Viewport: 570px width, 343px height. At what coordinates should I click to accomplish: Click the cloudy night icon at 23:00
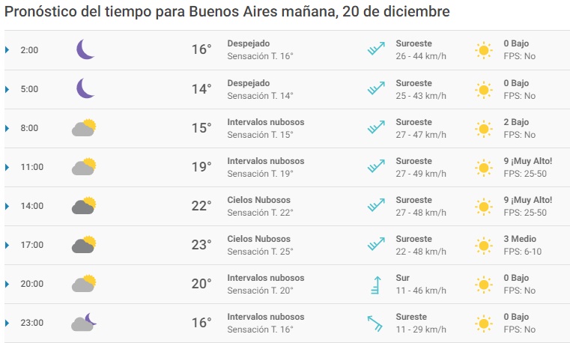click(x=84, y=323)
